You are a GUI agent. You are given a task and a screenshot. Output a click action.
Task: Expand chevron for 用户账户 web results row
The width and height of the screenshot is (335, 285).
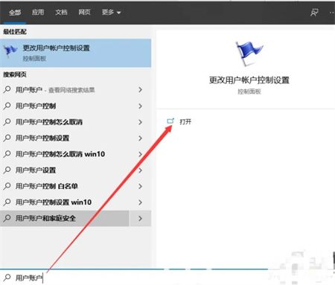tap(140, 90)
